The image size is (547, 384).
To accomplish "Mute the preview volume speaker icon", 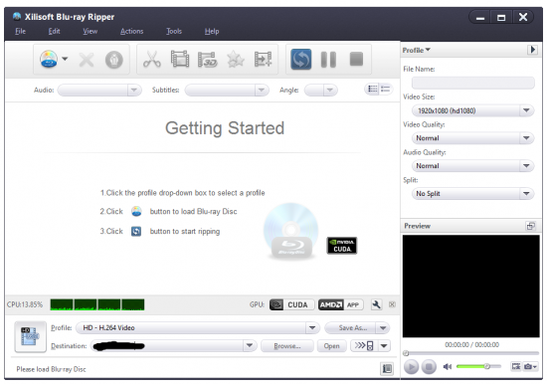I will coord(448,366).
